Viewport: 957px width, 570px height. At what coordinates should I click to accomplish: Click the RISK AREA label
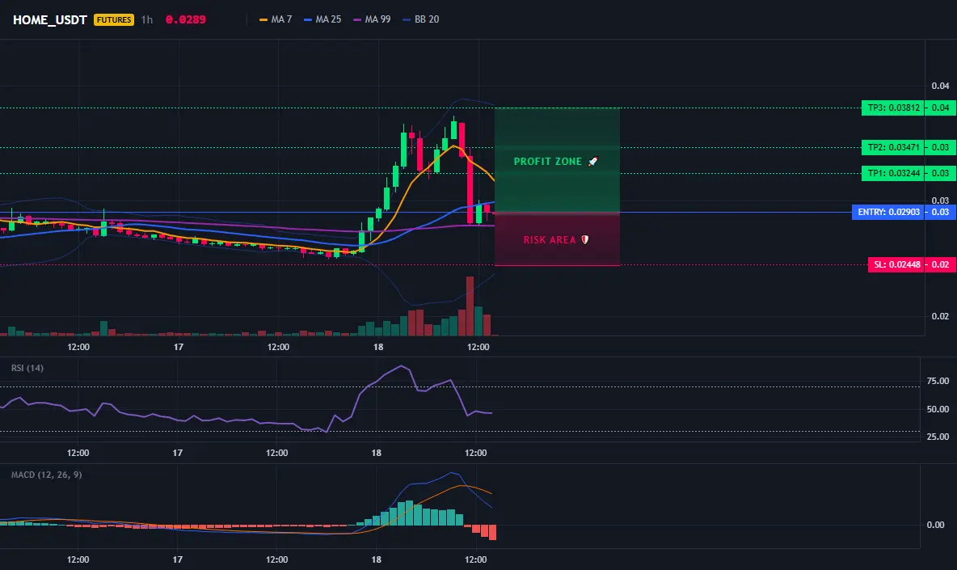[550, 240]
